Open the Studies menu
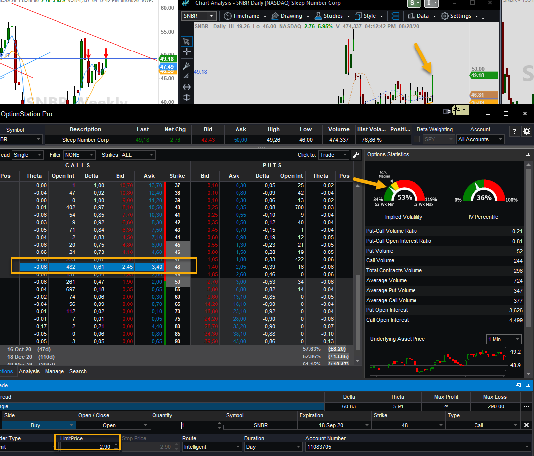 tap(332, 16)
